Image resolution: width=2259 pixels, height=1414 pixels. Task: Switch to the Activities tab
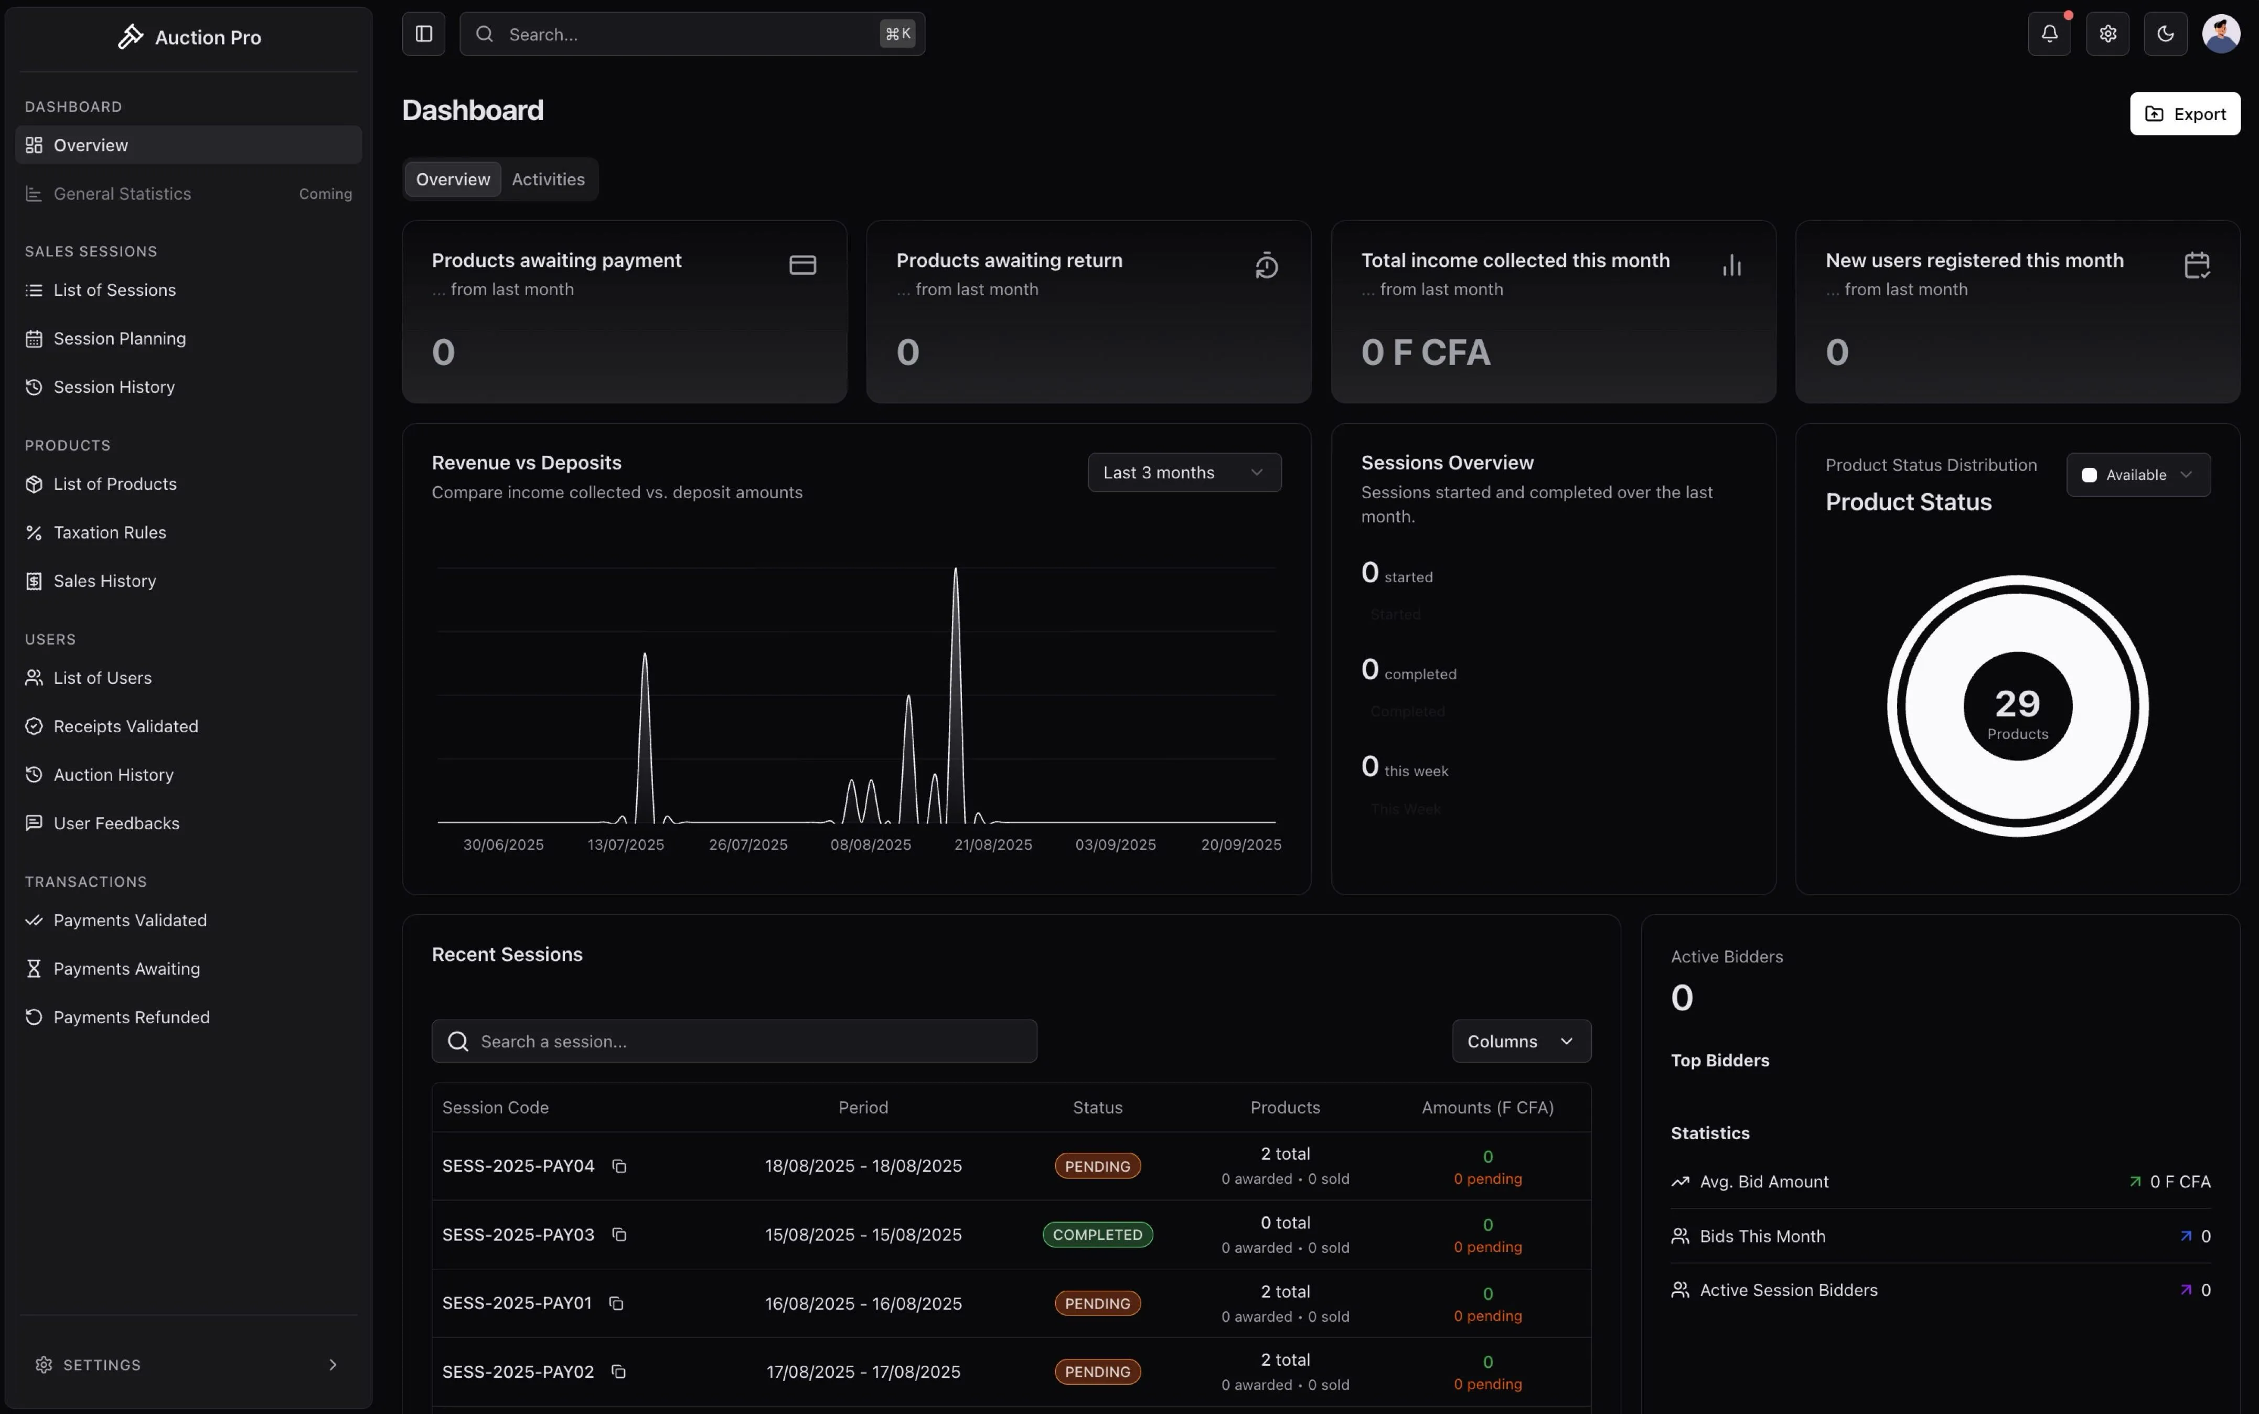pyautogui.click(x=548, y=179)
